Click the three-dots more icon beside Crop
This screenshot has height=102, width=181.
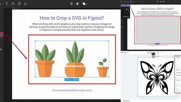[x=161, y=56]
